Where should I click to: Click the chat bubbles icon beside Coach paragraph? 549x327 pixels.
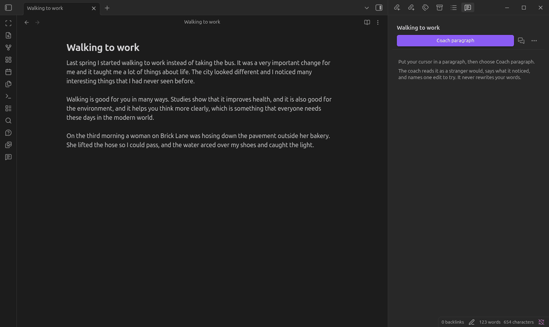click(x=521, y=41)
